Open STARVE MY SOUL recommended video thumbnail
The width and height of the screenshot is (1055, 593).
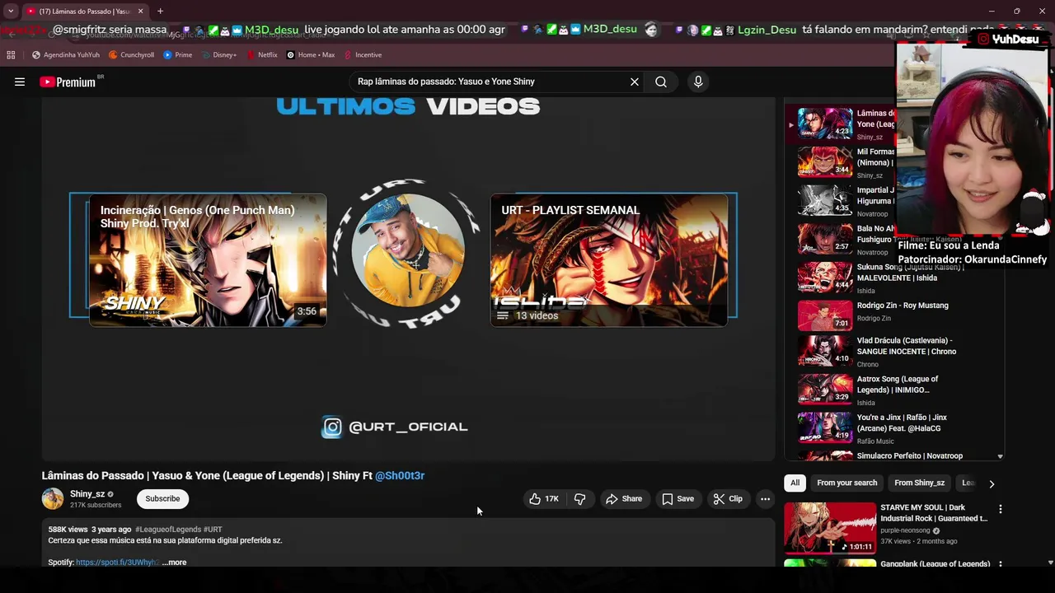(830, 527)
